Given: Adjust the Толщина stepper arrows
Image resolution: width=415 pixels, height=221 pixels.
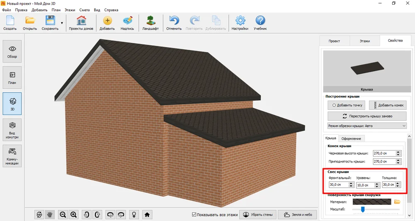Looking at the screenshot, I should coord(398,185).
